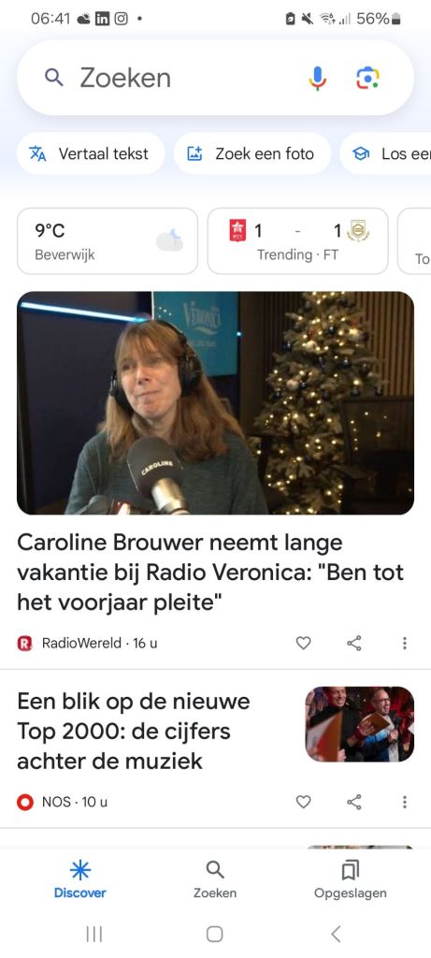431x958 pixels.
Task: Open the Caroline Brouwer article photo
Action: (215, 402)
